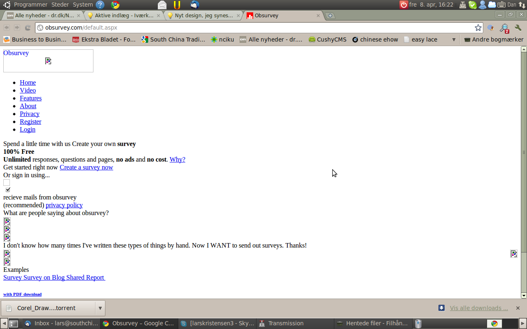Screen dimensions: 527x329
Task: Click with PDF download link
Action: [22, 294]
